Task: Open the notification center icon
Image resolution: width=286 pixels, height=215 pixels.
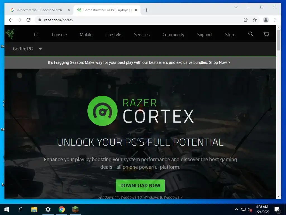Action: point(277,210)
